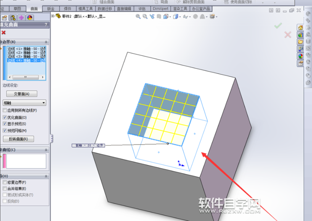312x221 pixels.
Task: Open the View Palette task pane tab
Action: (x=300, y=49)
